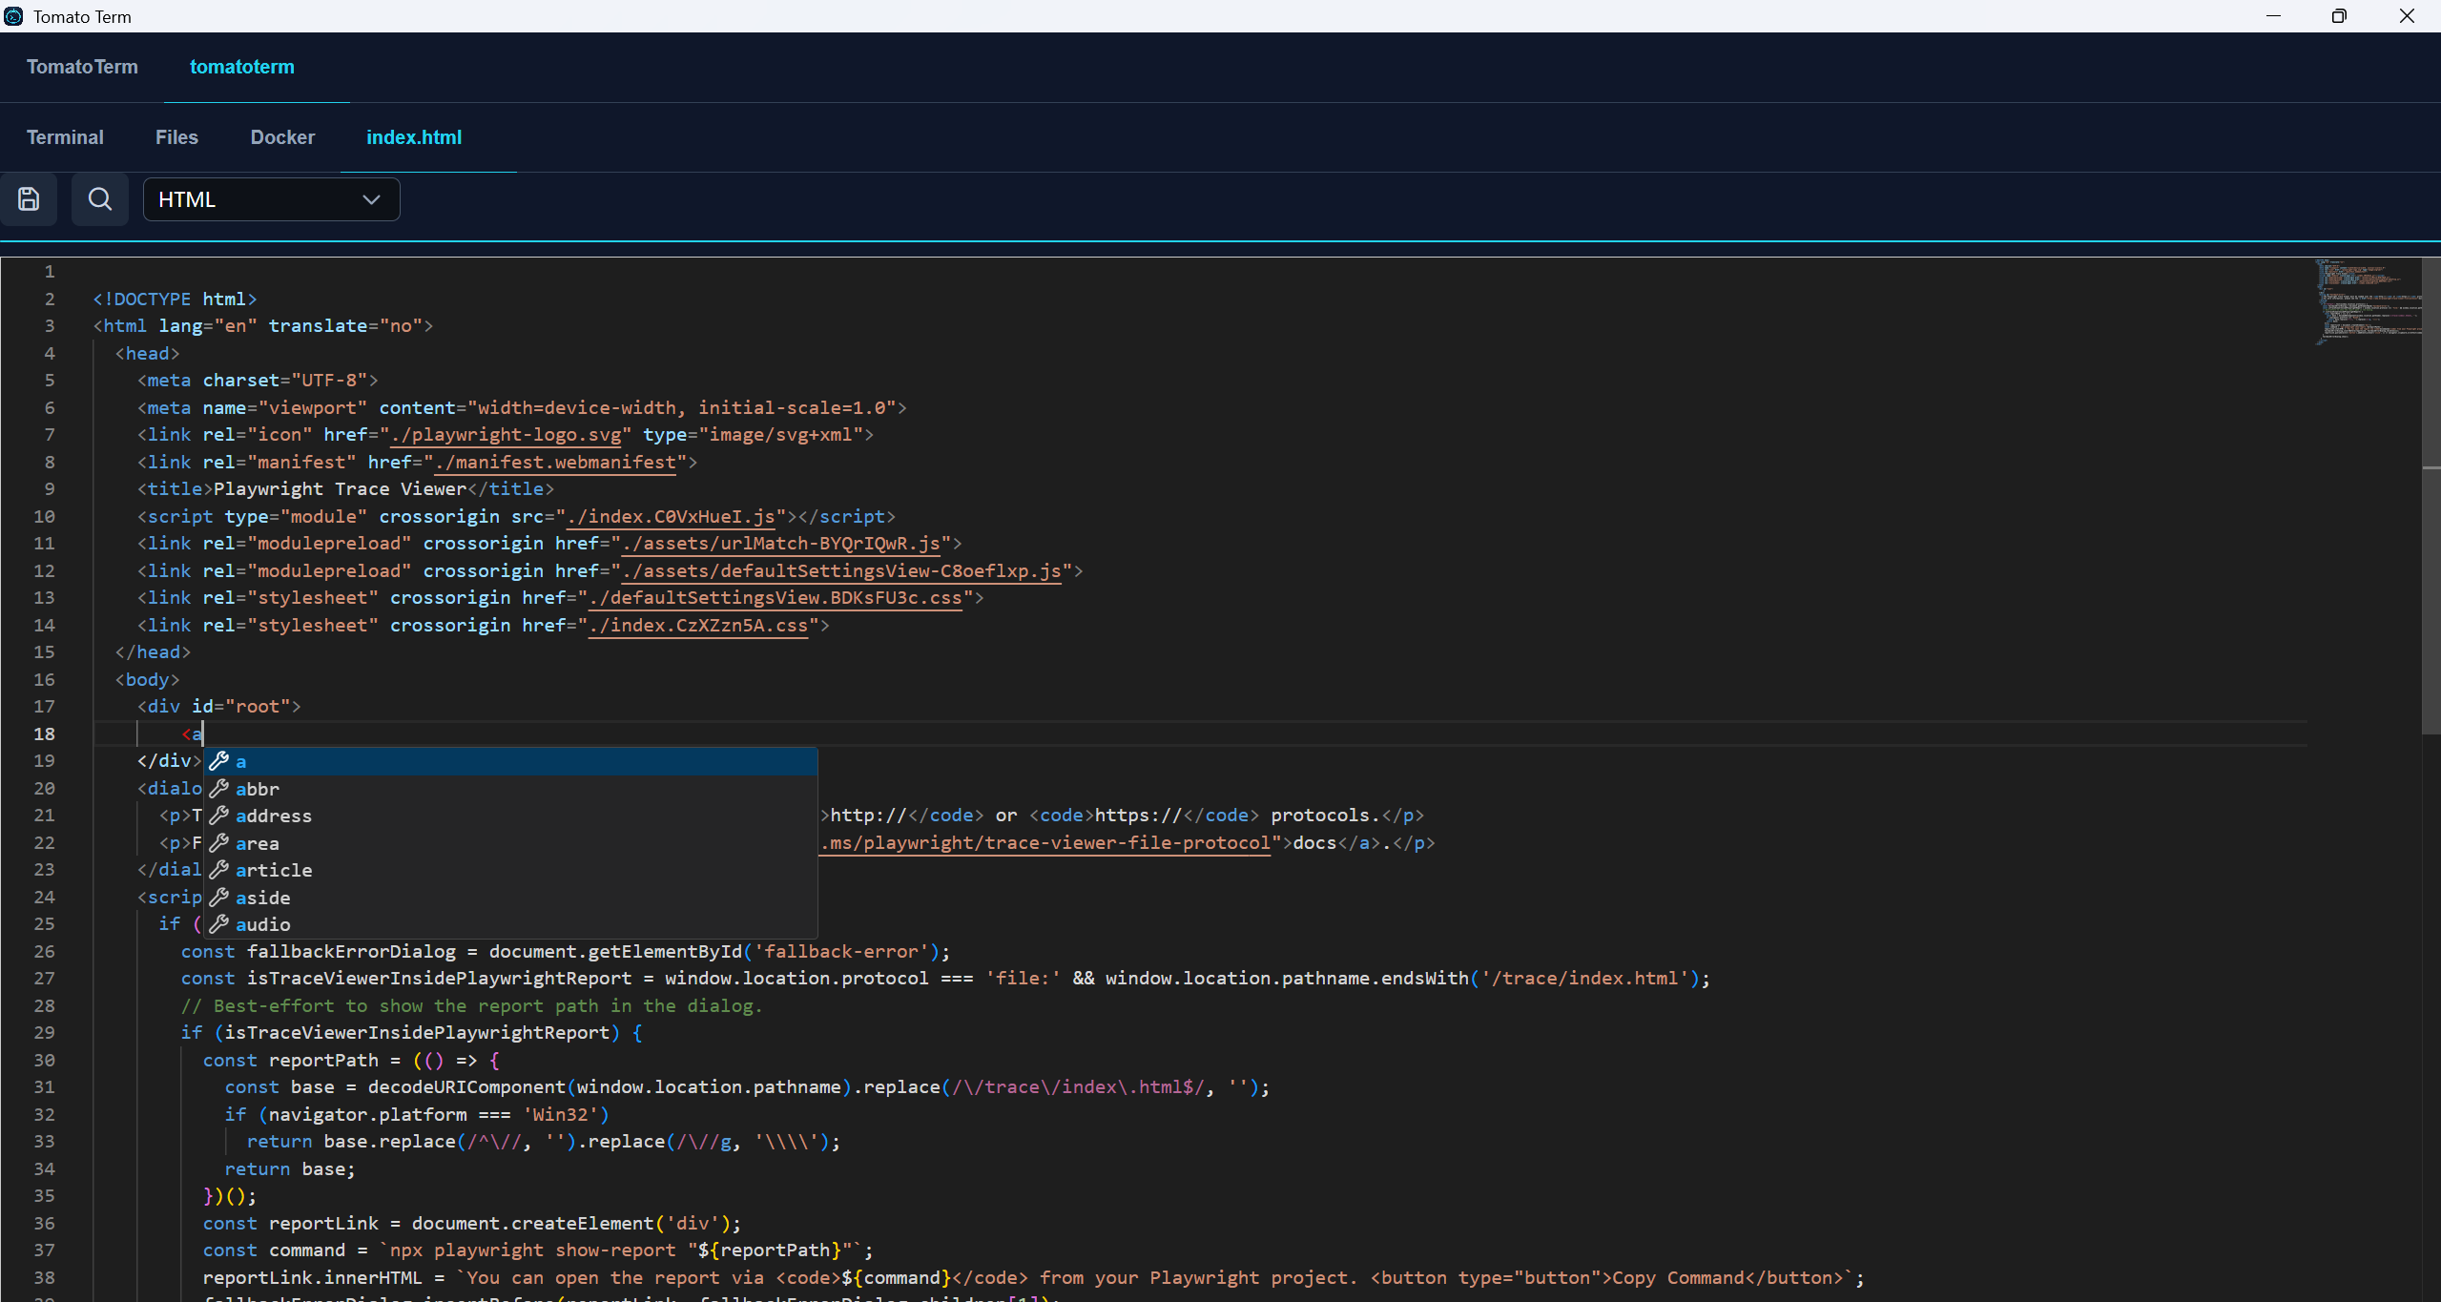Click the closing </head> tag
Viewport: 2441px width, 1302px height.
153,652
